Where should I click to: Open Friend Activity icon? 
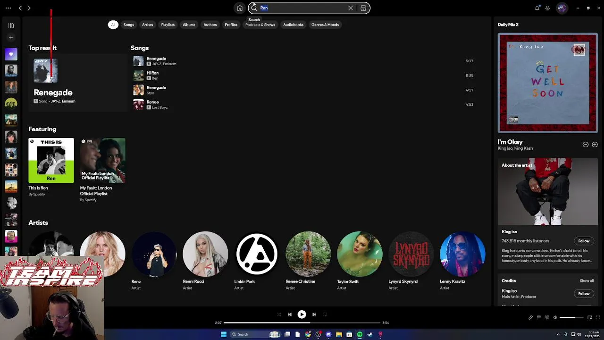click(x=547, y=8)
